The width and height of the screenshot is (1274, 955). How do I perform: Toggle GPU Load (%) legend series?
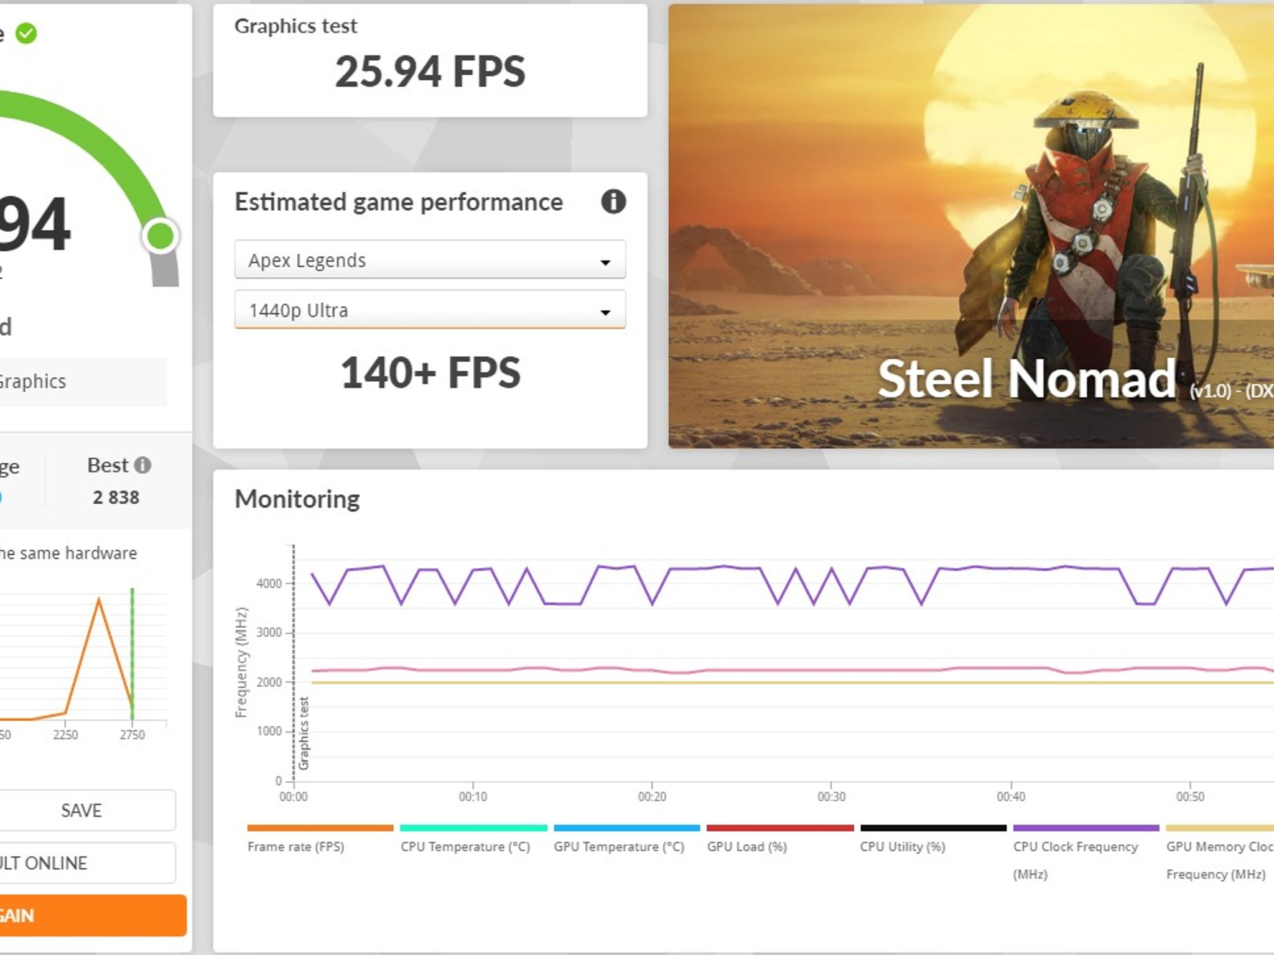pos(779,839)
